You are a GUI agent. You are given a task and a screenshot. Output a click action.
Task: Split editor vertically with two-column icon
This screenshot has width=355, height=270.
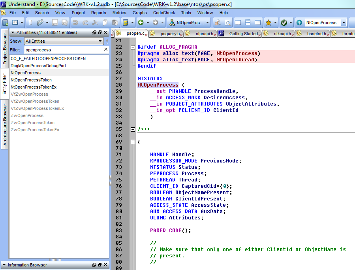click(238, 23)
